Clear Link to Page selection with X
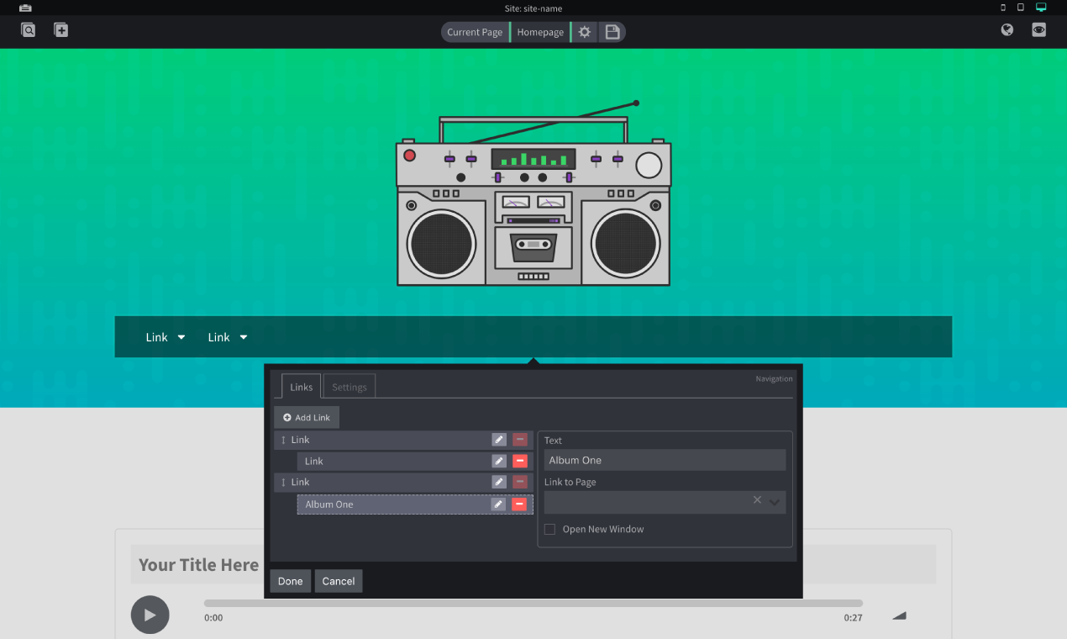The width and height of the screenshot is (1067, 639). pos(757,500)
